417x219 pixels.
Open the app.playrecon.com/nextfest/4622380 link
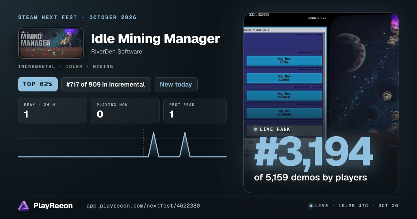coord(143,206)
